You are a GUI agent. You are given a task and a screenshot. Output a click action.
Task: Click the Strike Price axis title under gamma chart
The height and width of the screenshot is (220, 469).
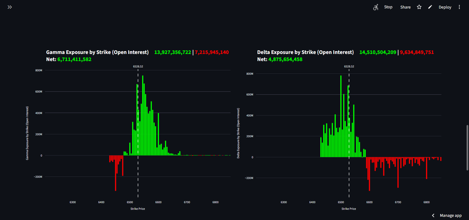(x=138, y=209)
